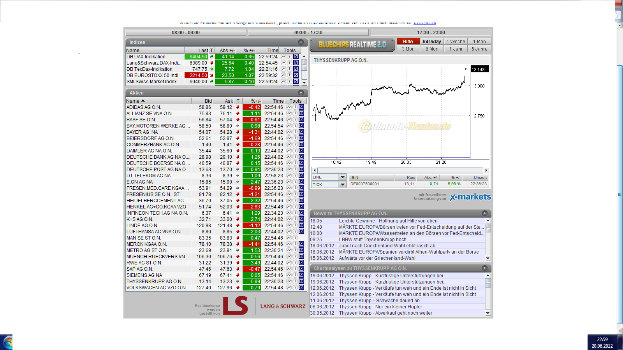This screenshot has height=350, width=623.
Task: Sort Aktien table by Name column
Action: pyautogui.click(x=158, y=101)
